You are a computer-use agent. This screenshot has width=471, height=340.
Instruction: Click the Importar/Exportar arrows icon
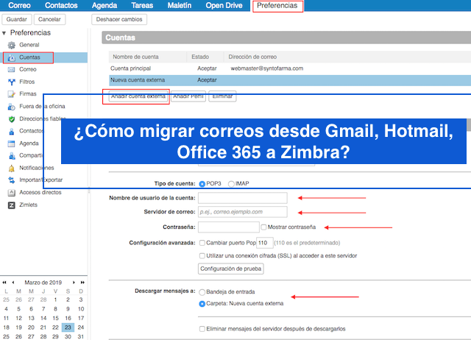(12, 180)
